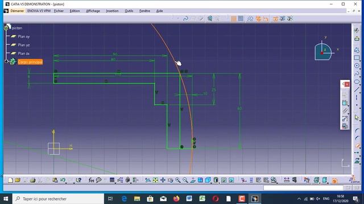Select the Point sketch tool
This screenshot has height=204, width=364.
click(357, 105)
